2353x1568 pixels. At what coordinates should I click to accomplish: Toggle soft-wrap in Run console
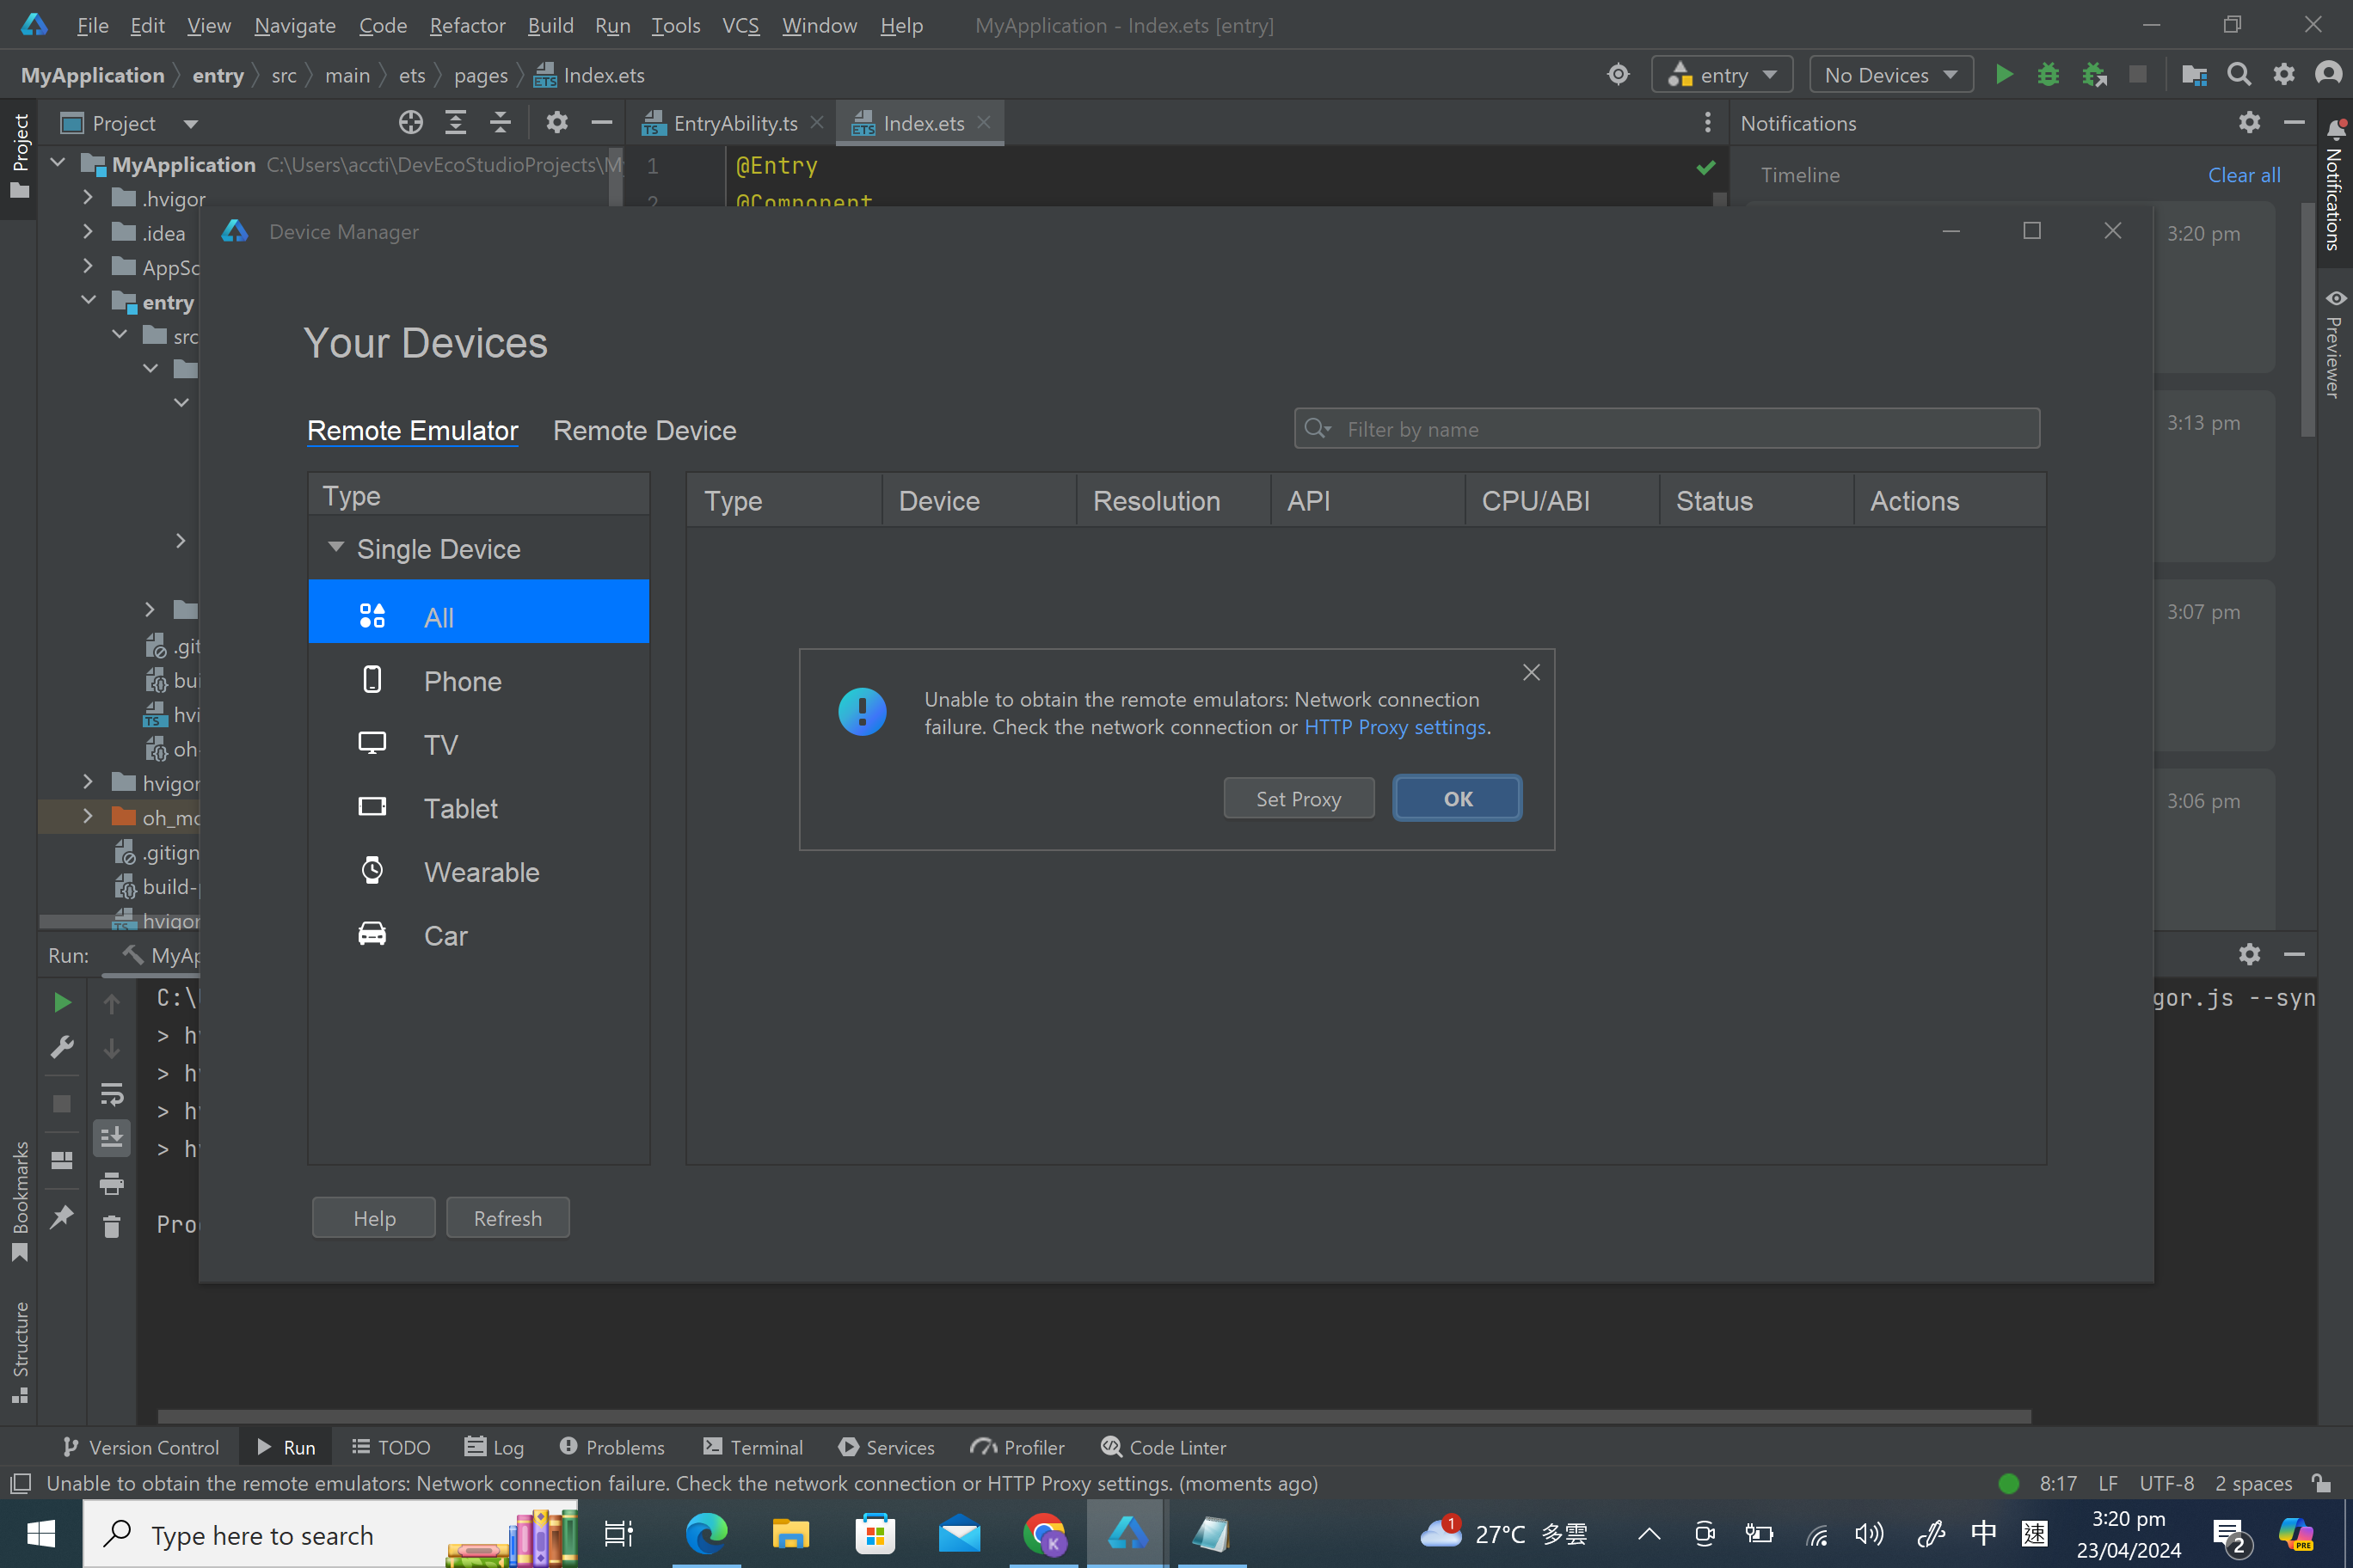tap(112, 1094)
